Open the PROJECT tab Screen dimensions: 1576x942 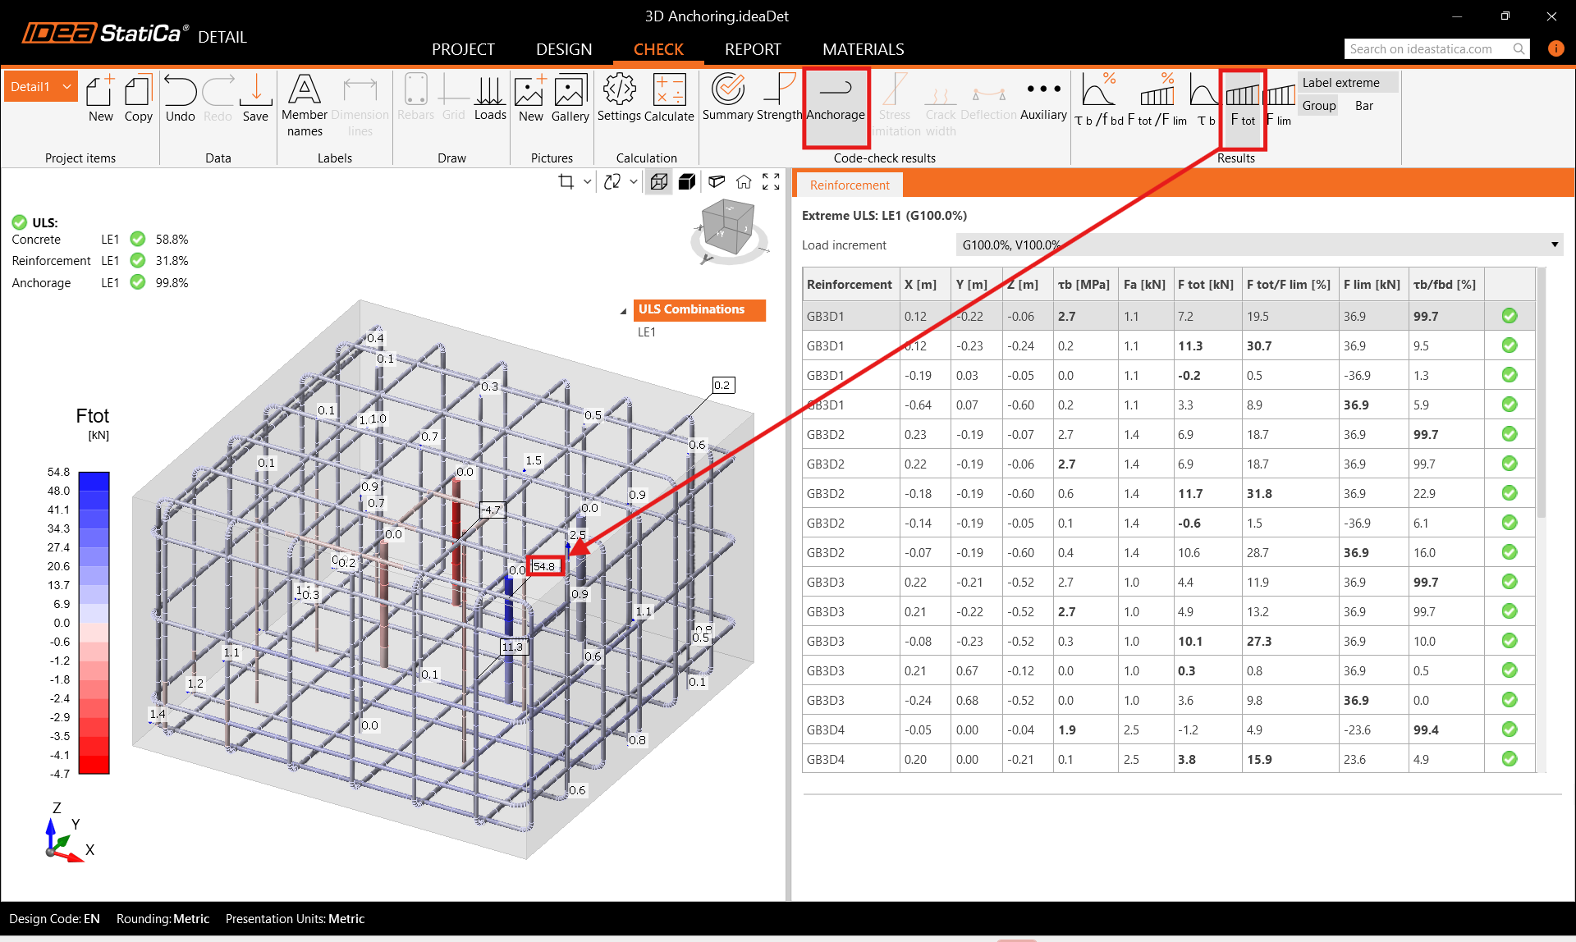click(463, 49)
